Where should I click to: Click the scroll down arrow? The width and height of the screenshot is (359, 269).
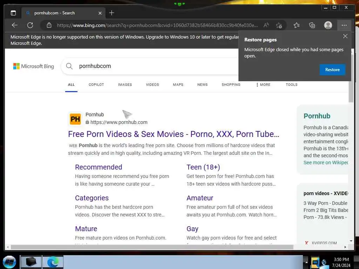click(x=351, y=241)
